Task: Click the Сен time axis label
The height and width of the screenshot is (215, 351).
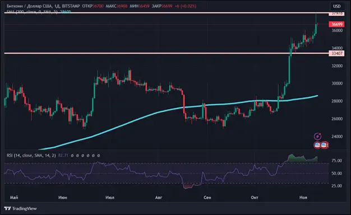Action: (x=207, y=197)
